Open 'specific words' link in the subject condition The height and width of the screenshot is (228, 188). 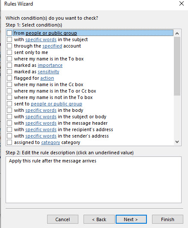(41, 39)
